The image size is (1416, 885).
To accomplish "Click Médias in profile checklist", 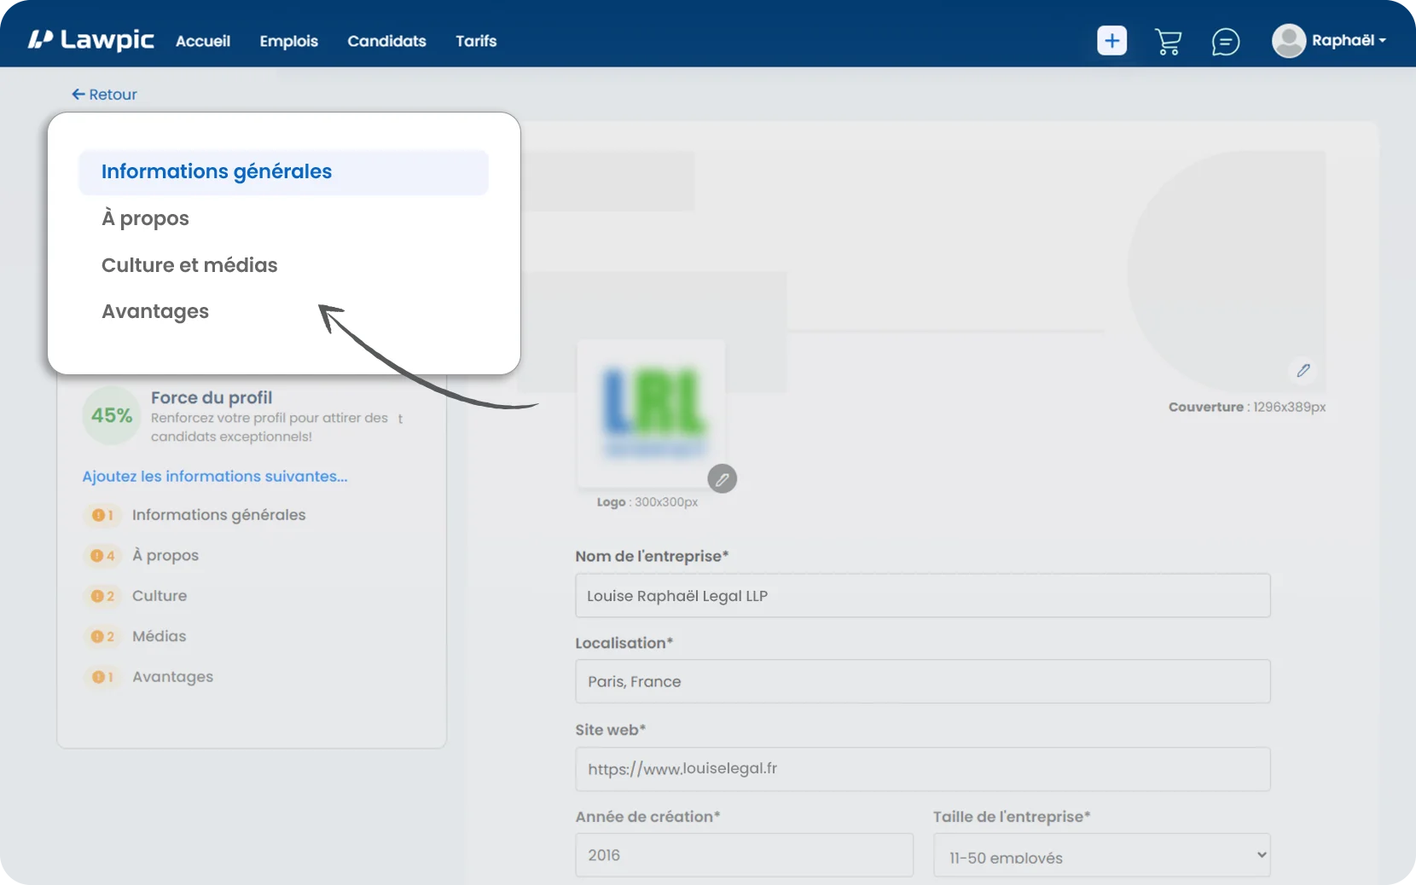I will 159,636.
